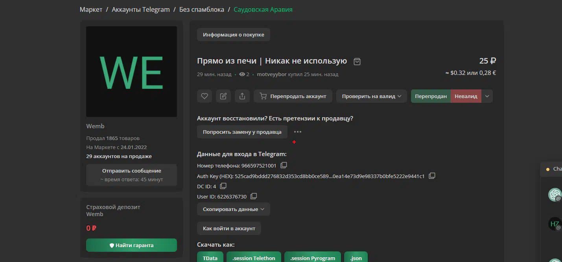The image size is (562, 262).
Task: Select the Невалид status
Action: pyautogui.click(x=466, y=96)
